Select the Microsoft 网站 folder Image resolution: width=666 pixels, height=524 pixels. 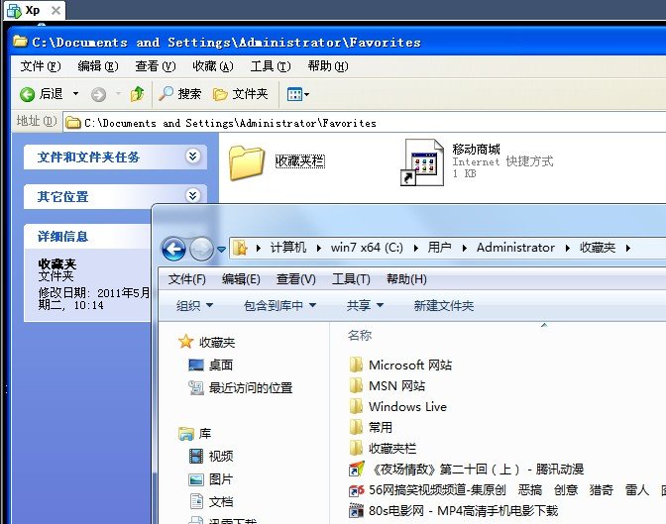point(400,365)
